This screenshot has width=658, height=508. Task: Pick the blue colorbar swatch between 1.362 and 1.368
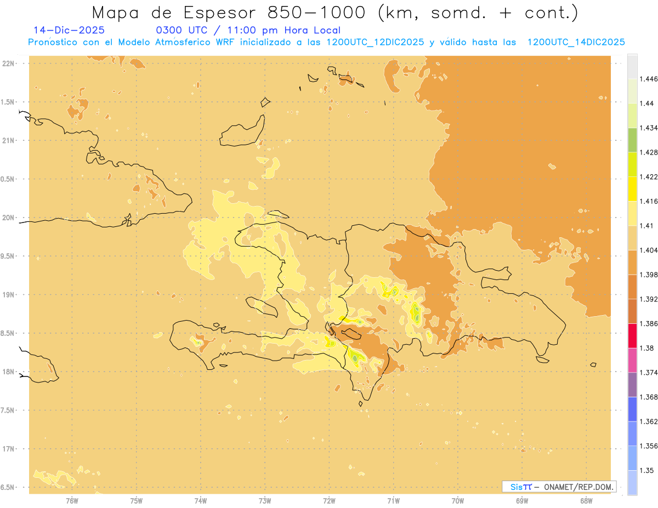632,409
